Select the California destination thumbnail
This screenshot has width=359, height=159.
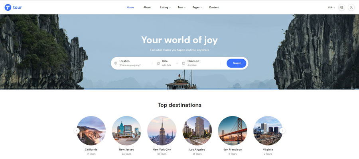tap(91, 131)
